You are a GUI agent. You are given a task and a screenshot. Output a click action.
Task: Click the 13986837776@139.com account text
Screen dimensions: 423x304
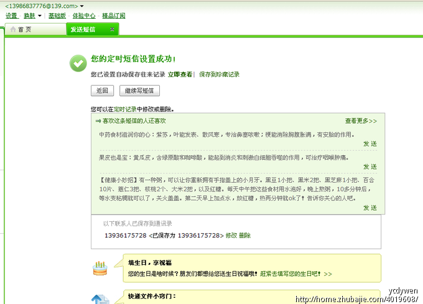click(x=42, y=6)
